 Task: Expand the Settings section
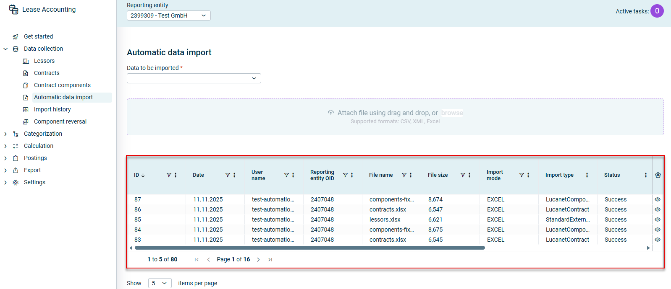pyautogui.click(x=5, y=183)
